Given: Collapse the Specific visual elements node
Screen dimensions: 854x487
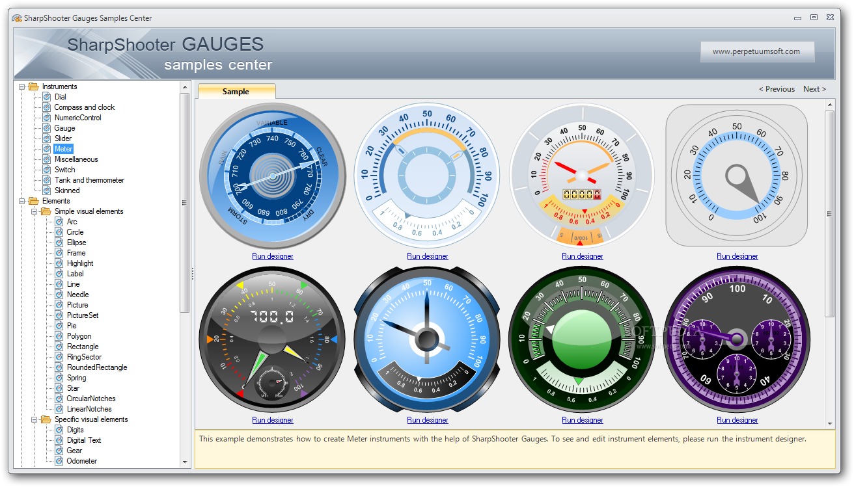Looking at the screenshot, I should [34, 419].
